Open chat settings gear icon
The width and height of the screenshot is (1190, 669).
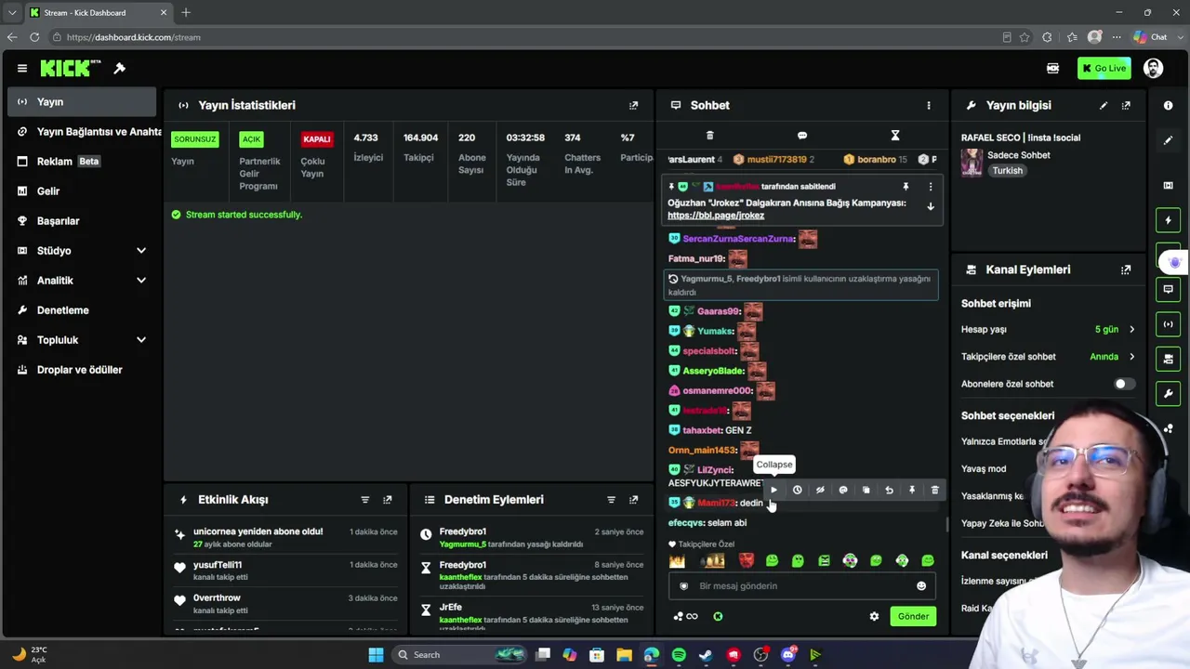[874, 616]
